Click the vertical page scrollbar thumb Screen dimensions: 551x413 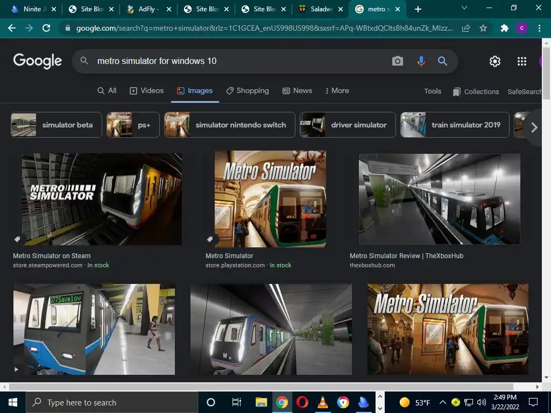coord(546,73)
